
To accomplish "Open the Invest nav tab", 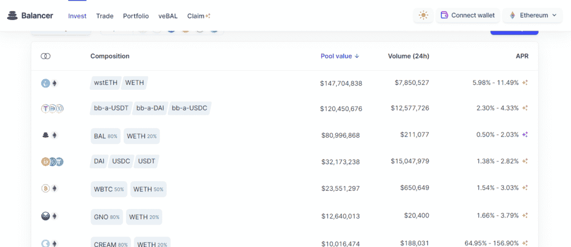I will point(77,16).
